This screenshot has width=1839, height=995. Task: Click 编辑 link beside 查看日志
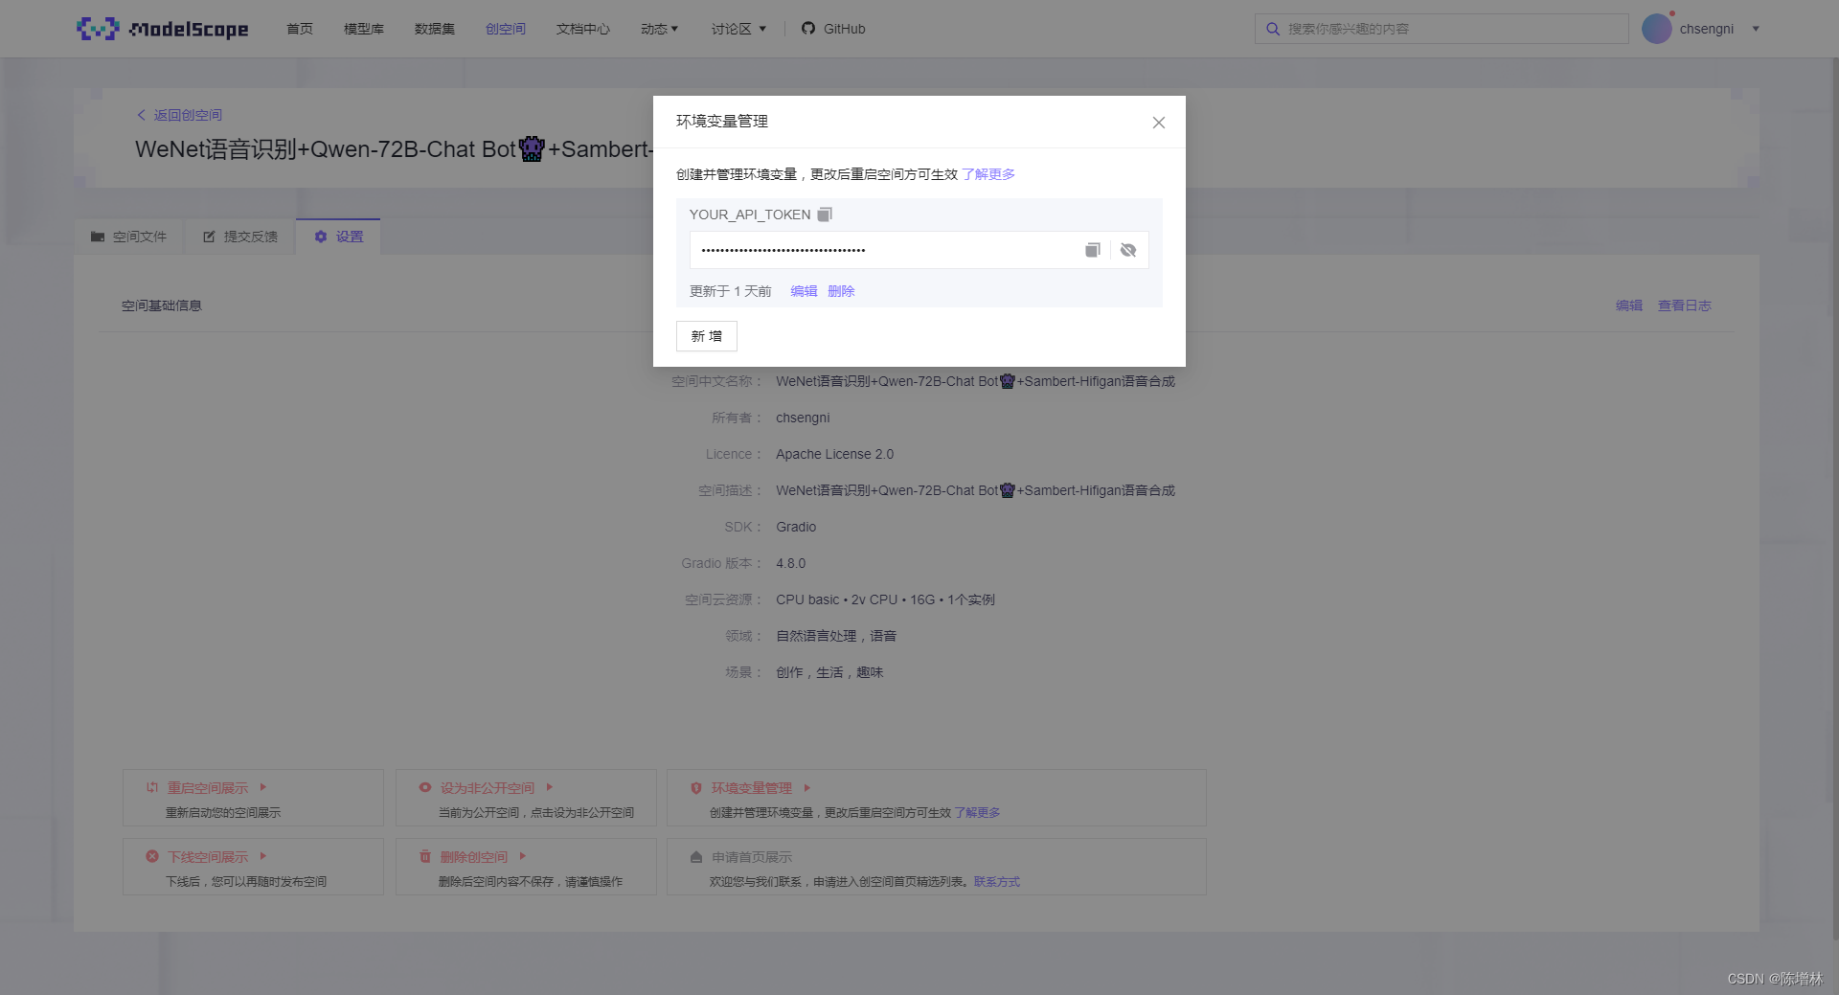[1629, 305]
